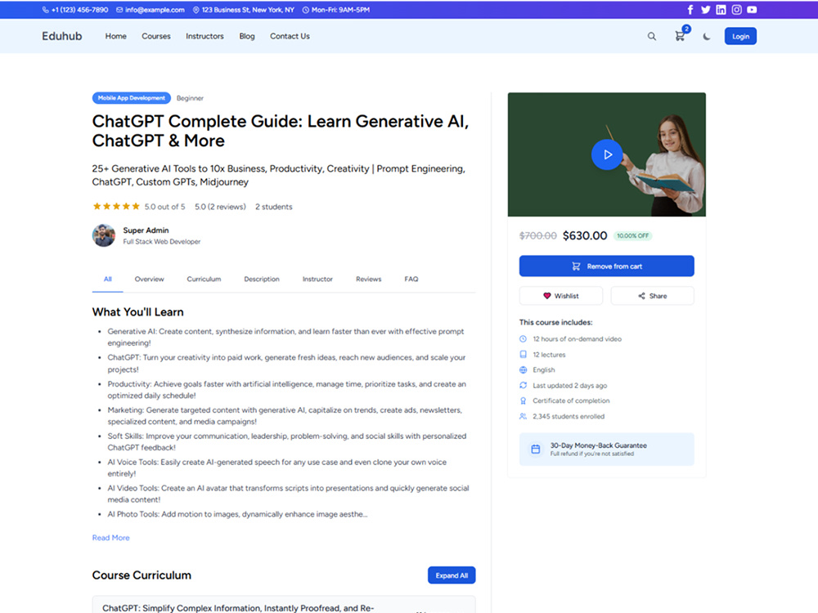
Task: Click Expand All curriculum button
Action: pos(452,575)
